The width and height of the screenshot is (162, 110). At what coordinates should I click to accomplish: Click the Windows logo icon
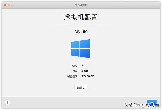pyautogui.click(x=81, y=49)
